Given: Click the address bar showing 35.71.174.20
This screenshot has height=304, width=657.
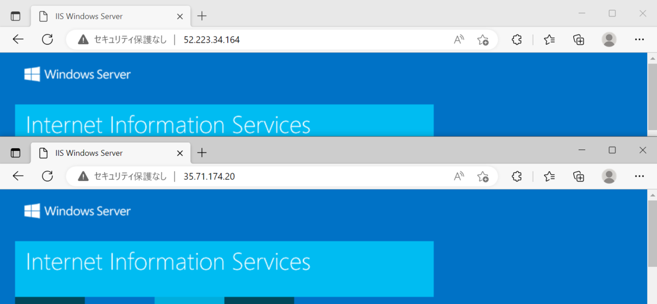Looking at the screenshot, I should pos(282,176).
